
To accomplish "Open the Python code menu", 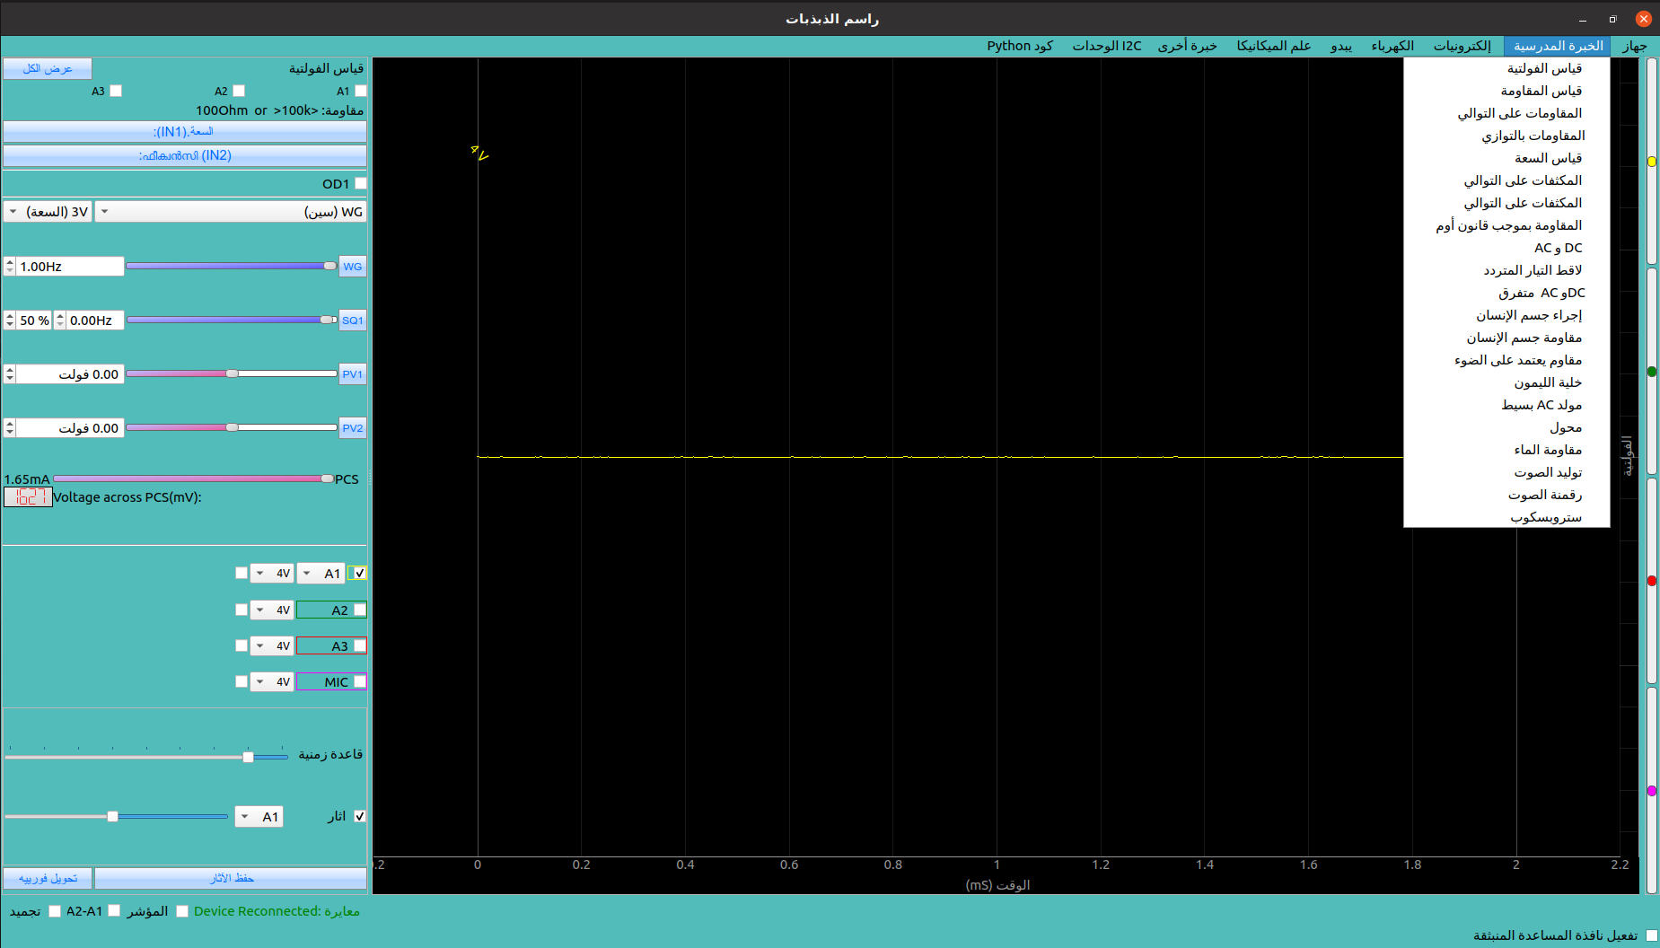I will click(x=1019, y=46).
